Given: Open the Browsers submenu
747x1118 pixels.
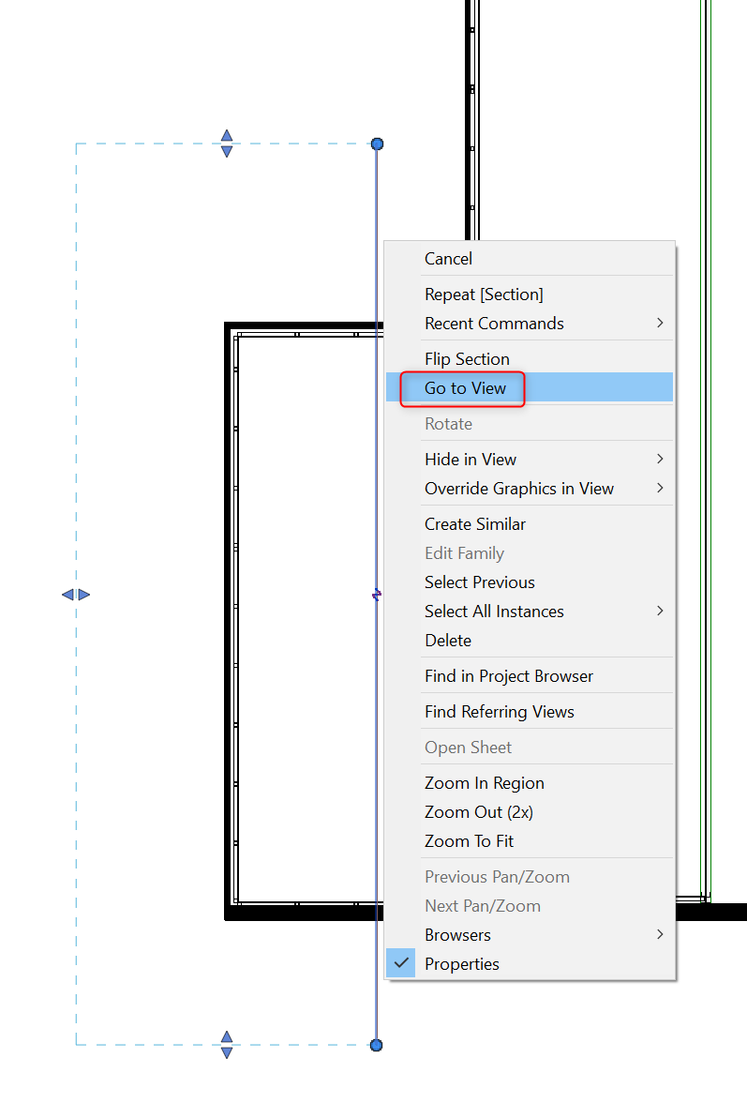Looking at the screenshot, I should pyautogui.click(x=529, y=935).
